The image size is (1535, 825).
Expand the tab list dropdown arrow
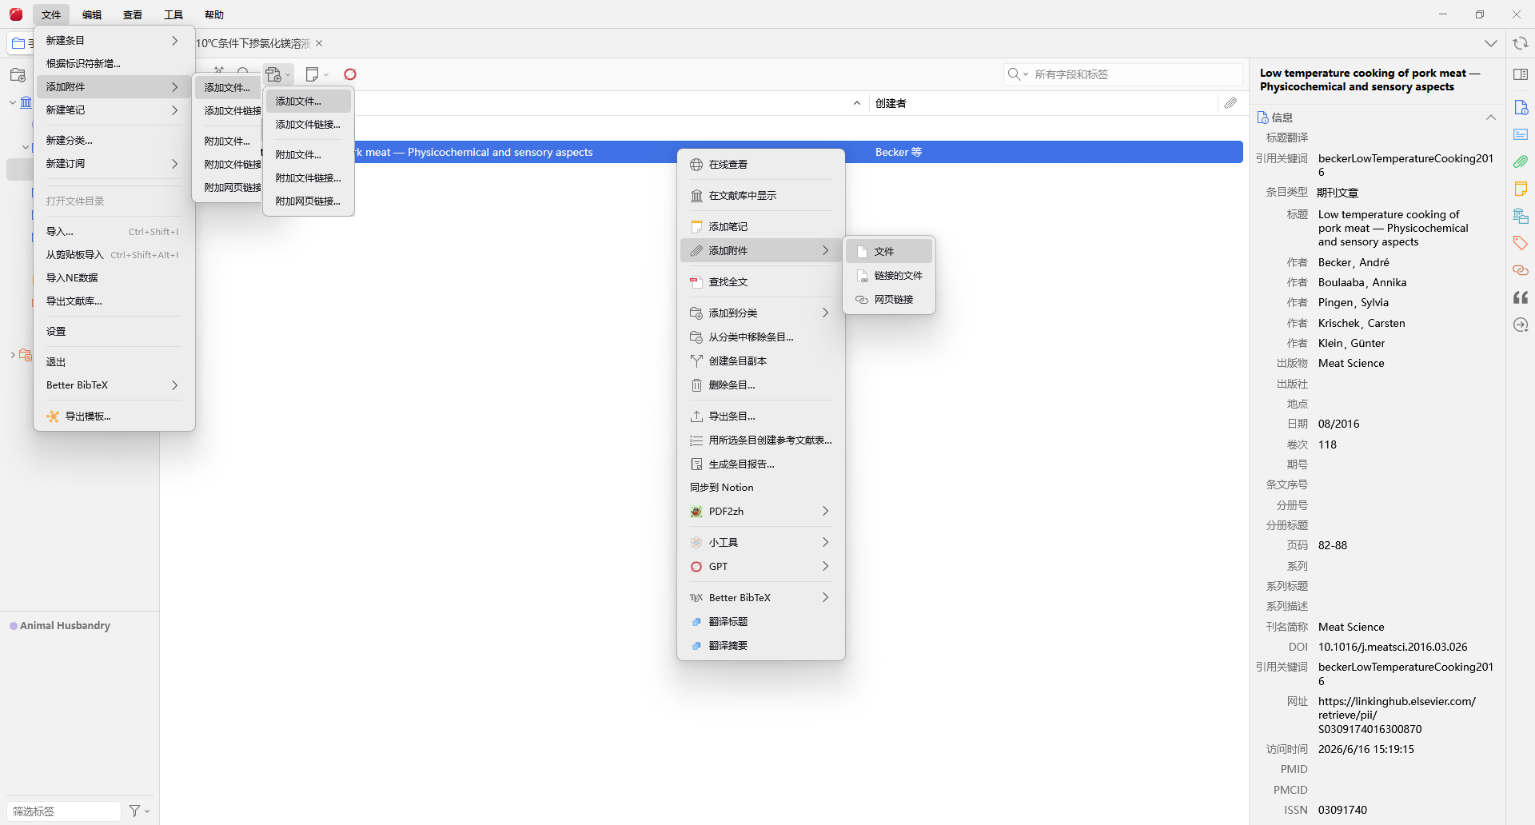point(1491,43)
